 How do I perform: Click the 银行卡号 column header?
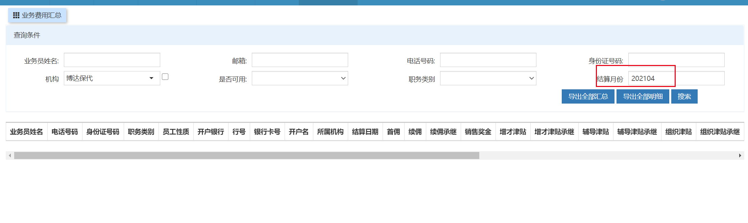click(x=267, y=132)
